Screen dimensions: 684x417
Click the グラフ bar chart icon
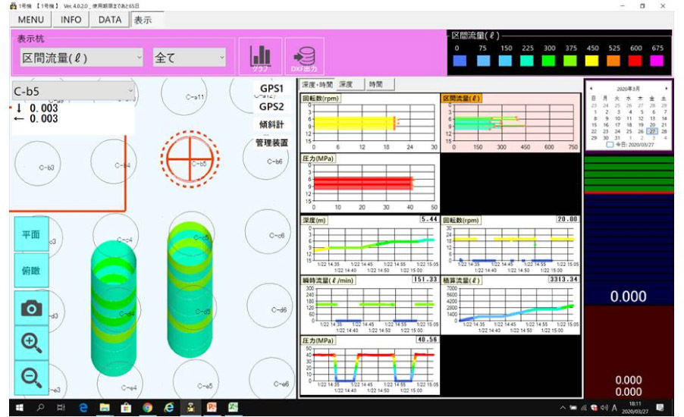261,58
